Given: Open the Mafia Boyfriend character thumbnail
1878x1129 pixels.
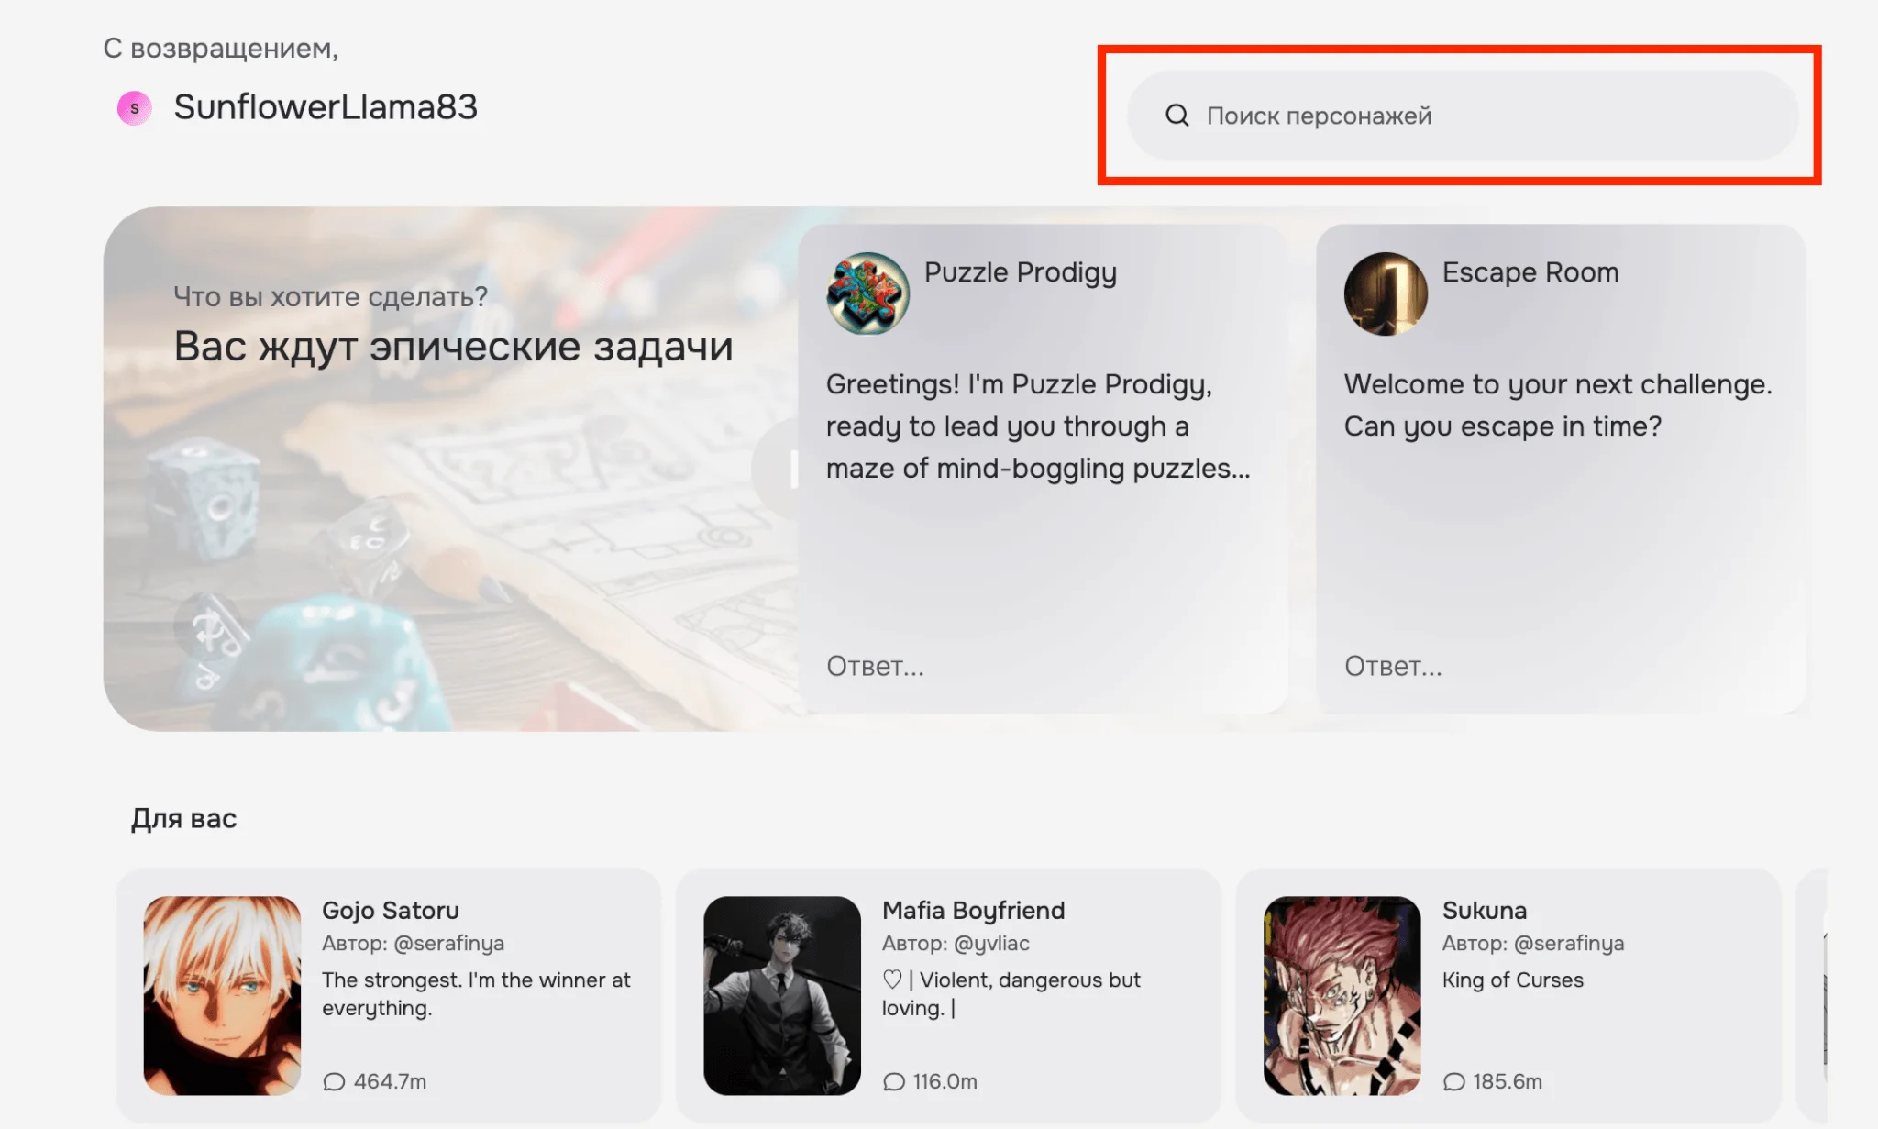Looking at the screenshot, I should tap(782, 995).
